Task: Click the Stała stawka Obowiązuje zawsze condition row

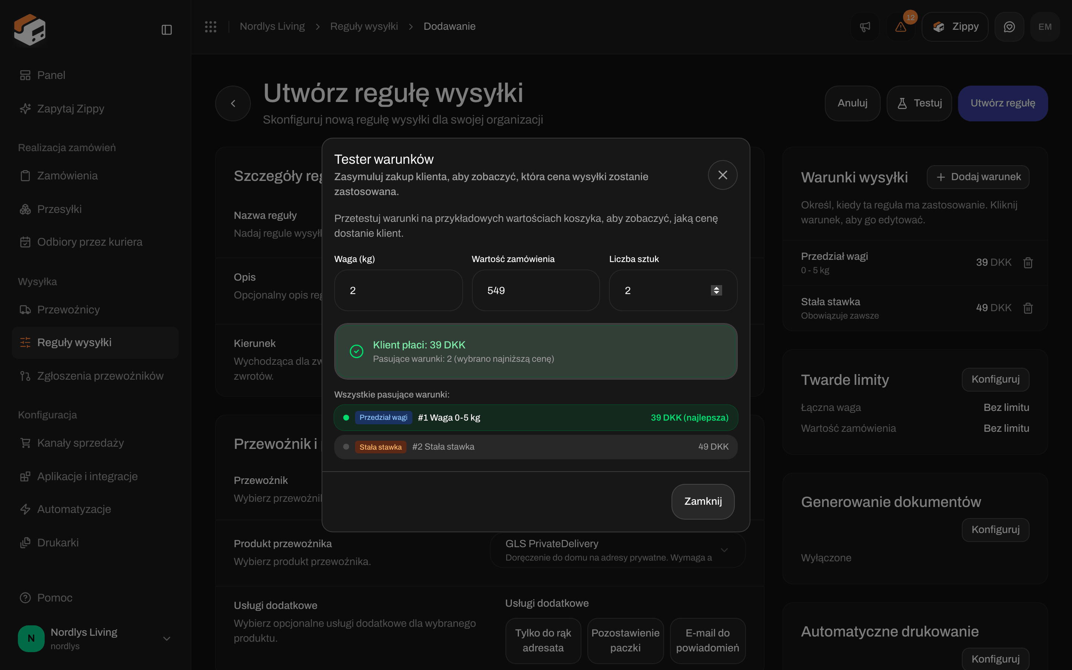Action: [x=915, y=308]
